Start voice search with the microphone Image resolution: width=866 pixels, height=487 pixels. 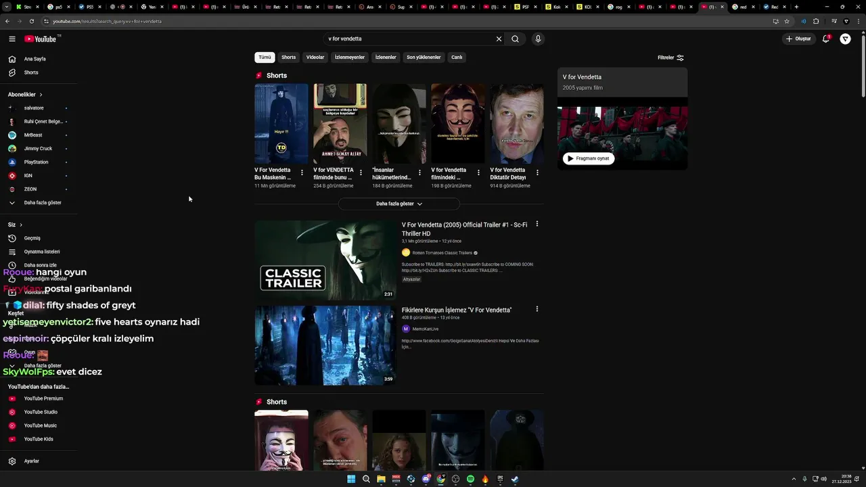538,39
